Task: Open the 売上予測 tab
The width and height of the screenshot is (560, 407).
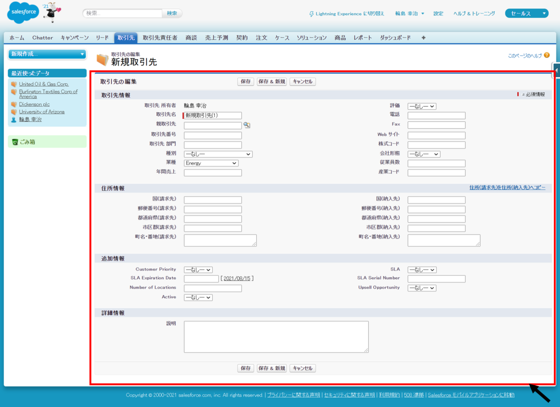Action: pos(217,38)
